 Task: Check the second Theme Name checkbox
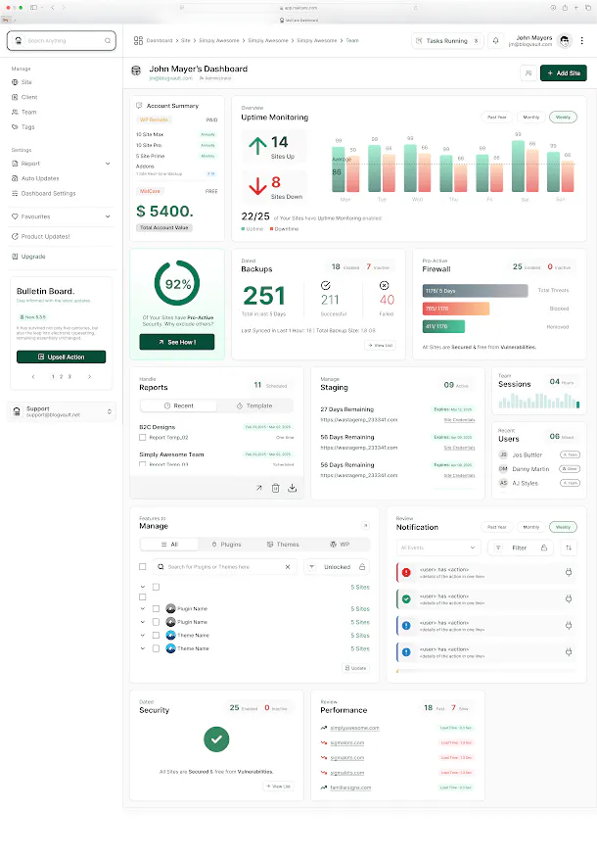click(x=156, y=648)
